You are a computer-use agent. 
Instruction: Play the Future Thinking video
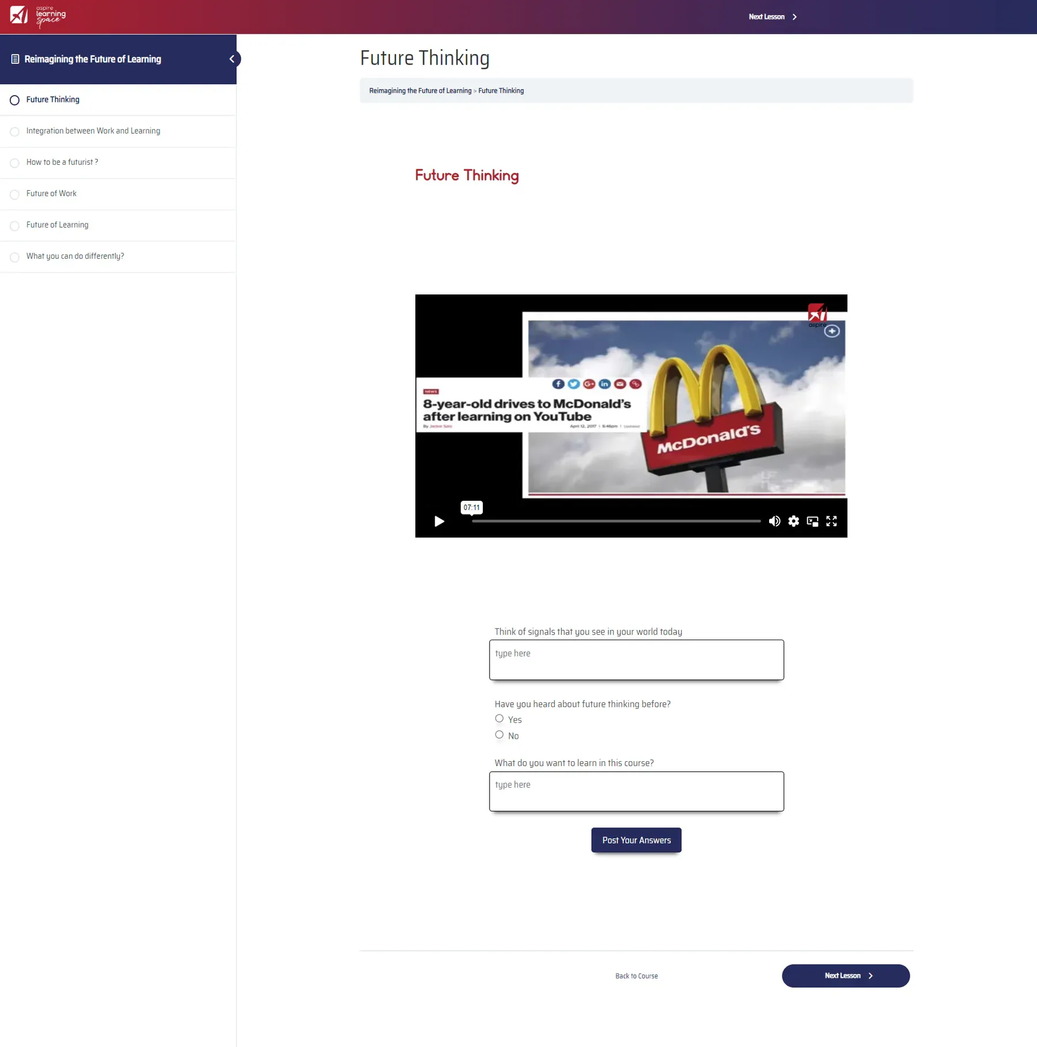pos(439,521)
